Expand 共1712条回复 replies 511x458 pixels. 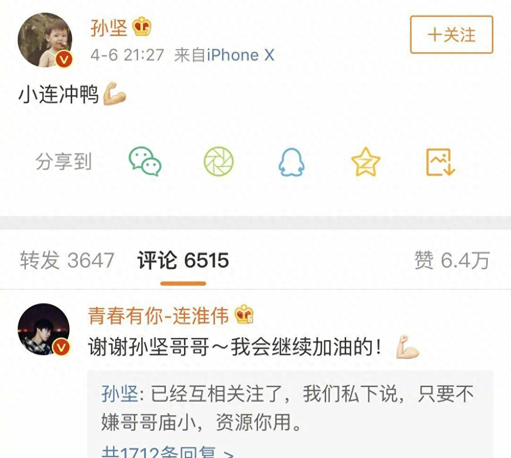click(168, 452)
